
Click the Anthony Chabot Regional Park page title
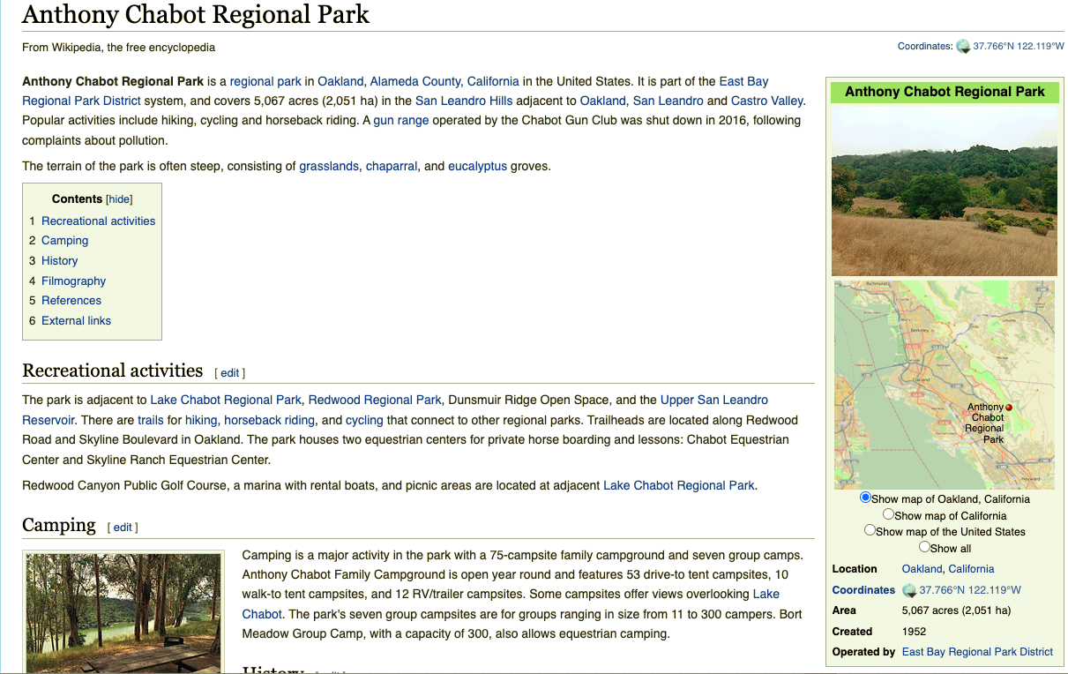[196, 15]
